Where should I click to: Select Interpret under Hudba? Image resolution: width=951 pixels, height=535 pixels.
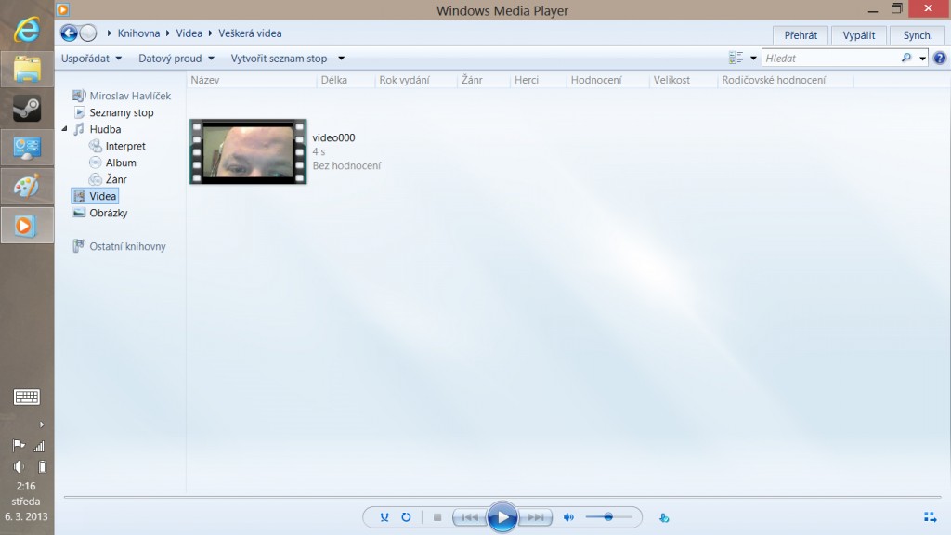[x=117, y=146]
